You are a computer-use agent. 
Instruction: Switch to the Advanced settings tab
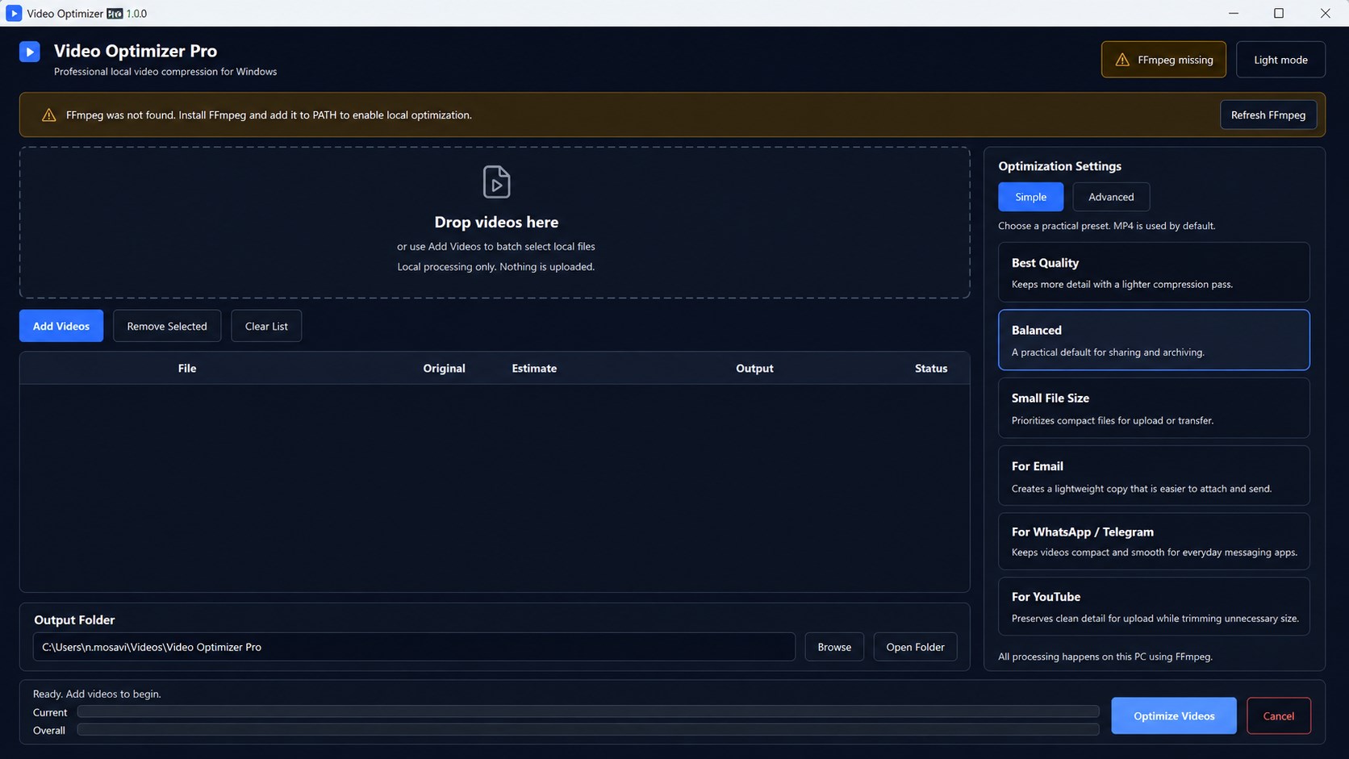tap(1111, 197)
